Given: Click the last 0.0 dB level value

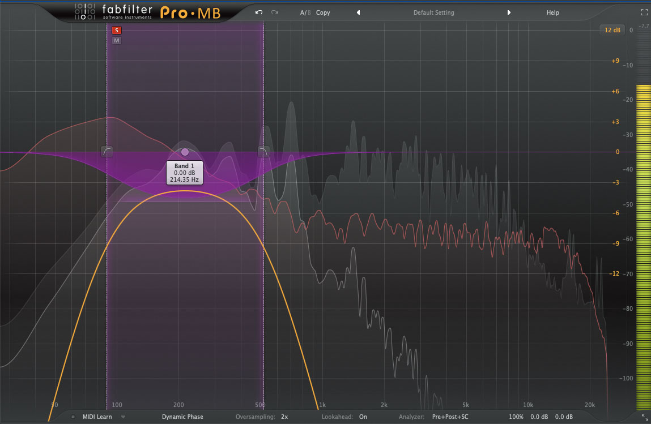Looking at the screenshot, I should click(x=564, y=417).
